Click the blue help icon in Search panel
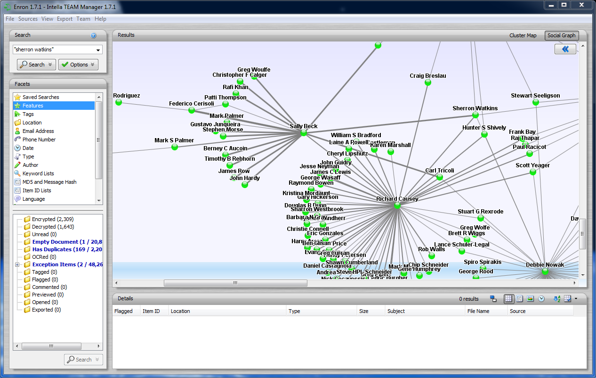This screenshot has width=596, height=378. [x=93, y=35]
